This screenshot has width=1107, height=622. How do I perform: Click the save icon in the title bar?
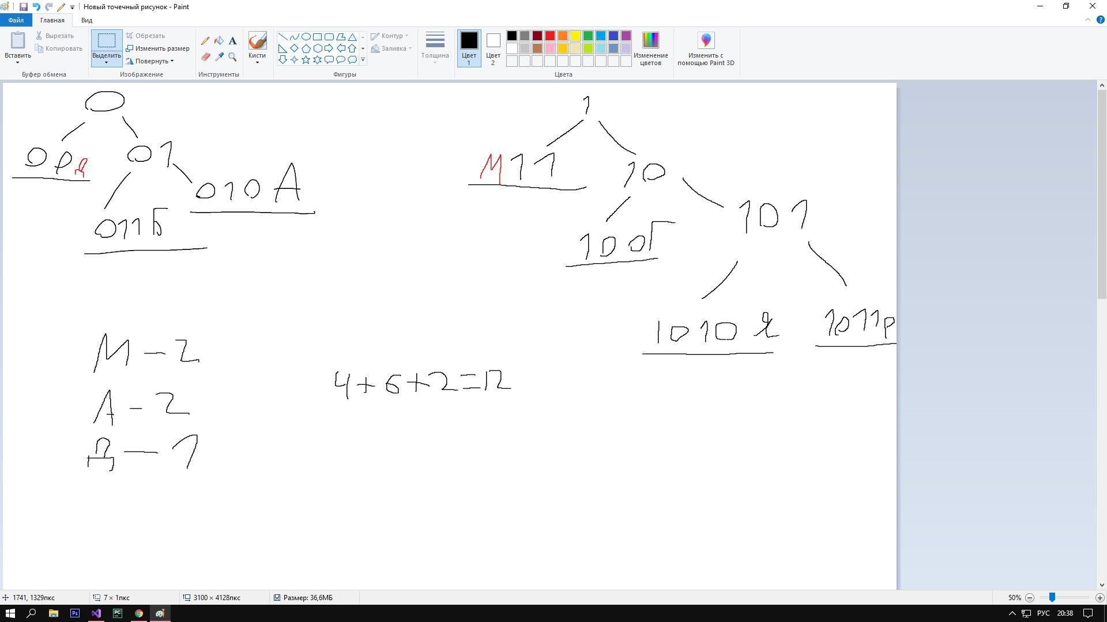click(x=24, y=7)
